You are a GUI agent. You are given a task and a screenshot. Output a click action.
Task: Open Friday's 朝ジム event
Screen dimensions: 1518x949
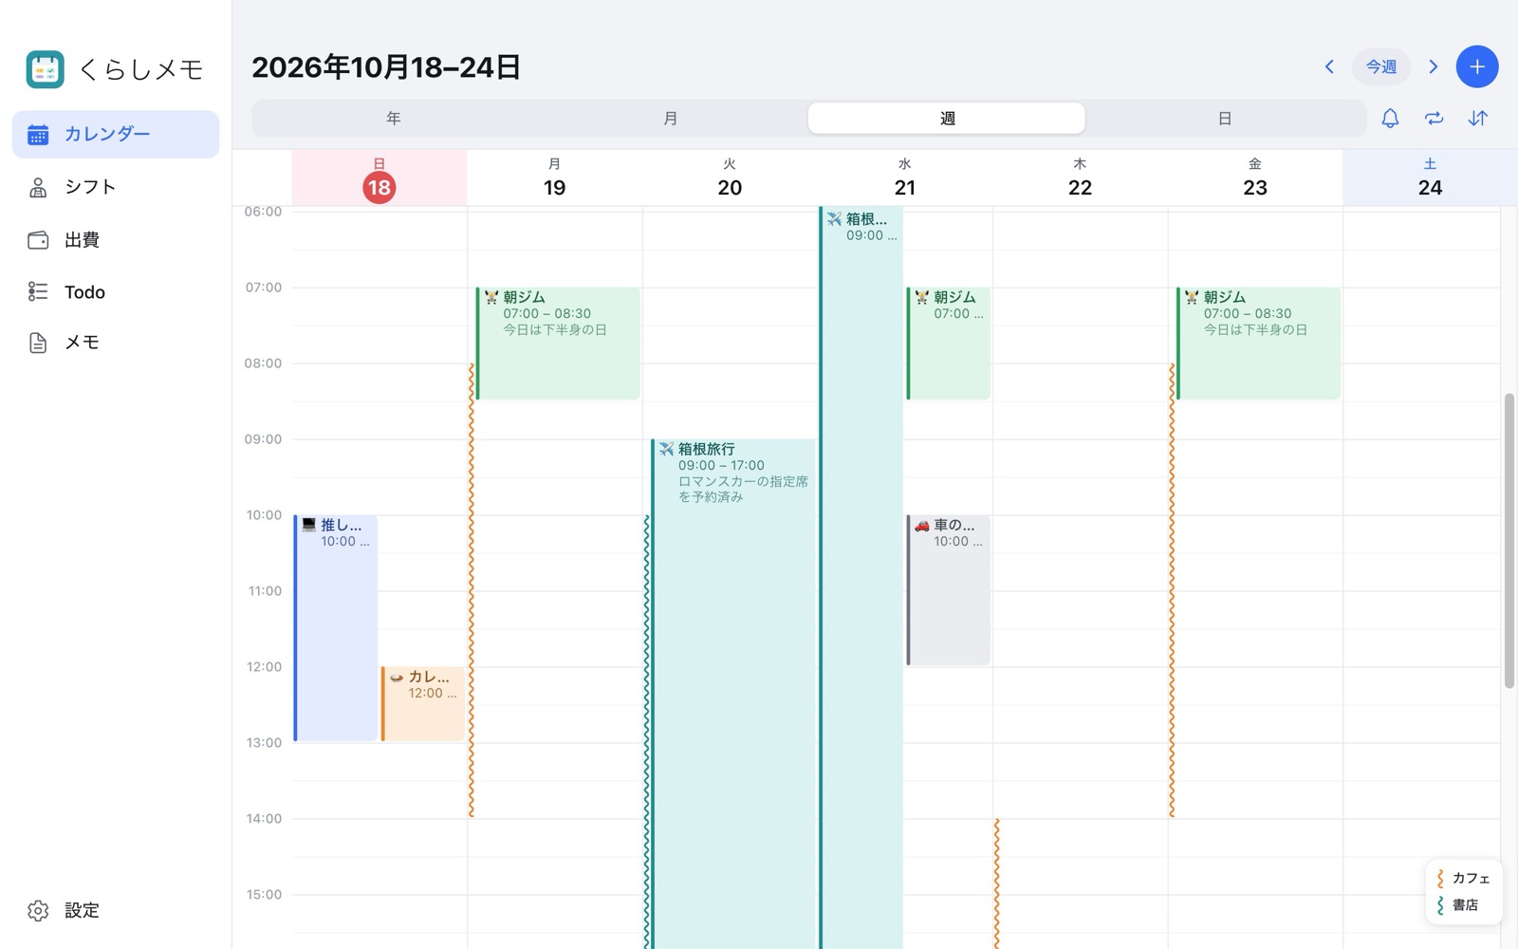1258,344
